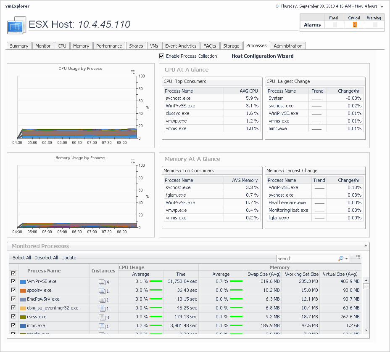Launch the Host Configuration Wizard
The image size is (390, 352).
(x=262, y=56)
